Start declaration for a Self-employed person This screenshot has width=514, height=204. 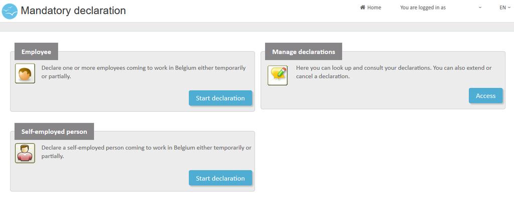pos(220,178)
